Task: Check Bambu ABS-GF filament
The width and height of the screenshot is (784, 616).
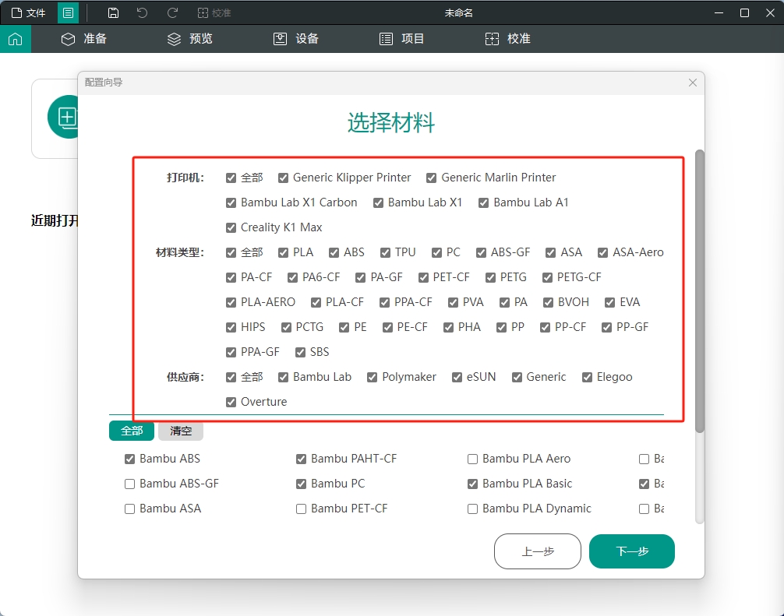Action: [129, 484]
